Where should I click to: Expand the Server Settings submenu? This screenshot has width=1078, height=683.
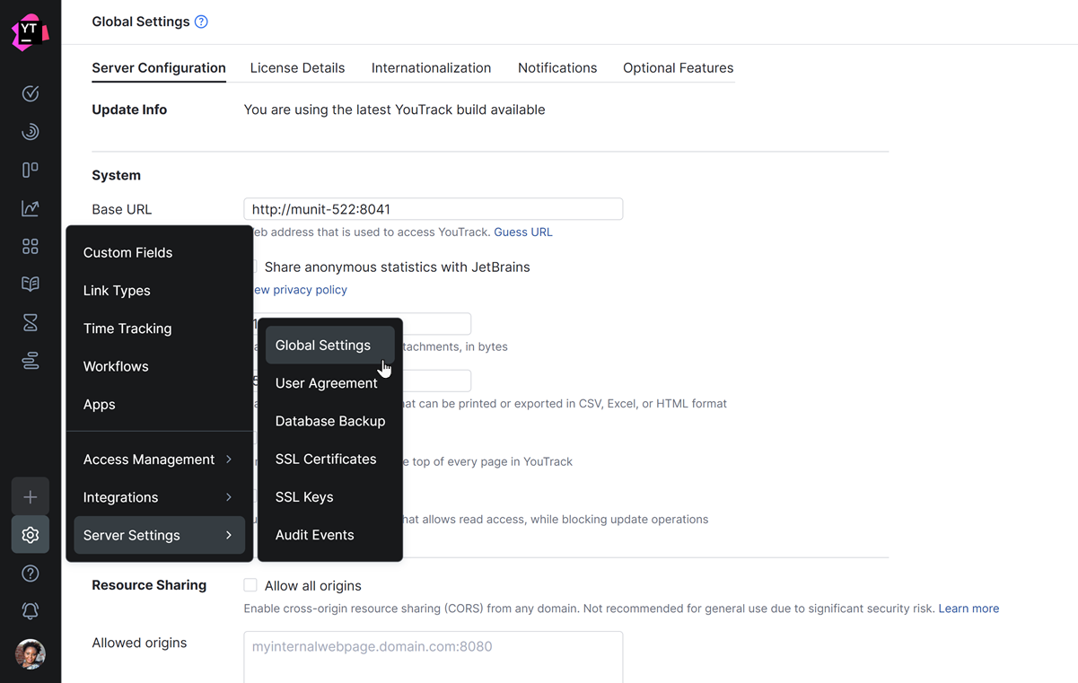coord(159,535)
